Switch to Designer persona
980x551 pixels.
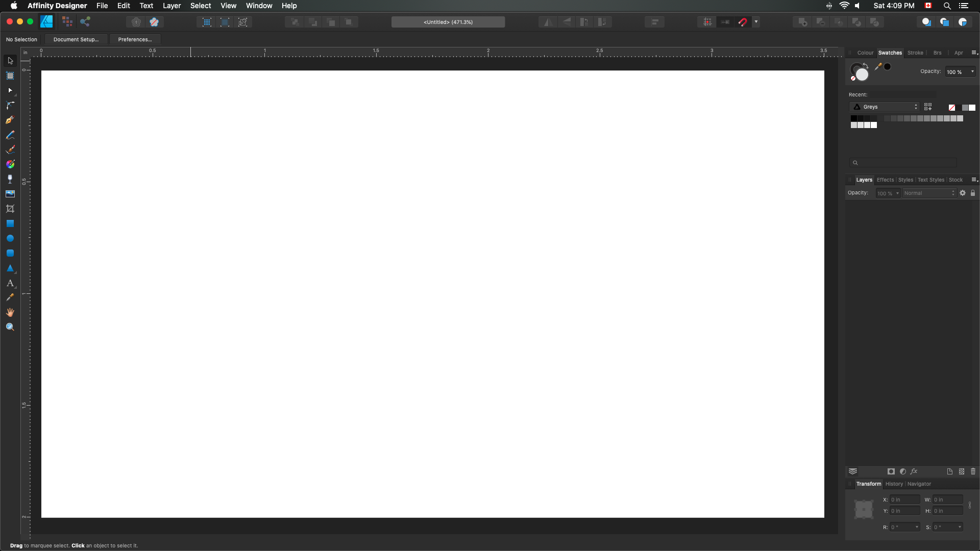point(47,22)
